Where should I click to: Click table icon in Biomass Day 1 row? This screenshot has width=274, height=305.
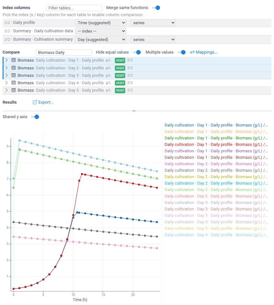14,60
